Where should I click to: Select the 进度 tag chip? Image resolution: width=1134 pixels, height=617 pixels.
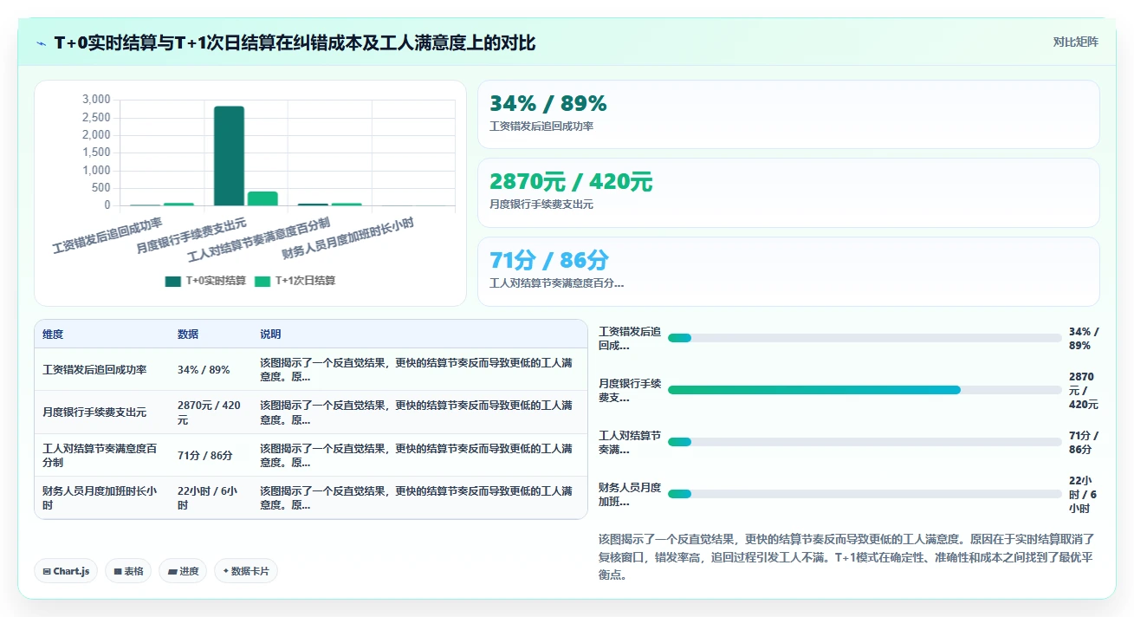[x=183, y=571]
